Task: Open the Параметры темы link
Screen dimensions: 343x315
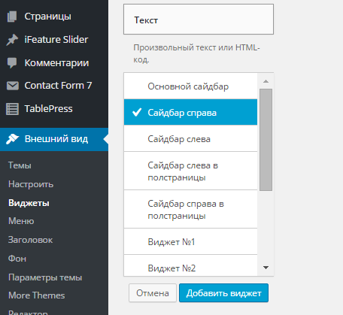Action: pyautogui.click(x=45, y=277)
